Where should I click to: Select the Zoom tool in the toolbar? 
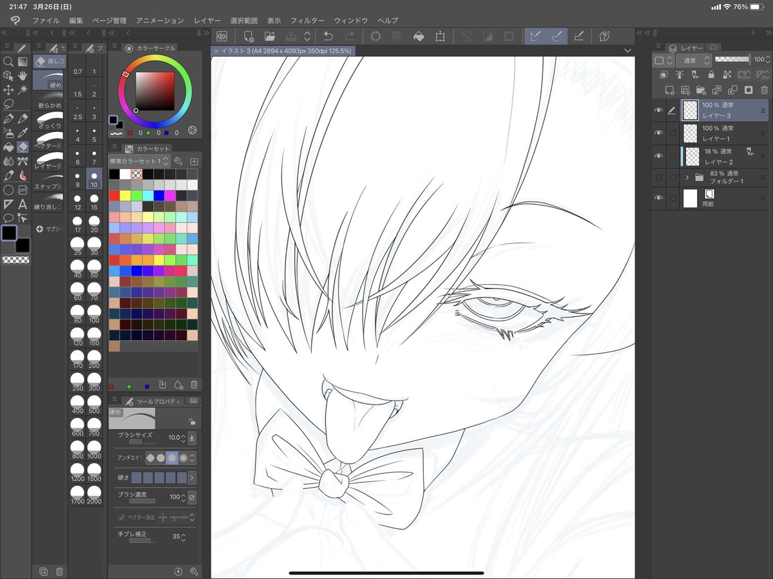coord(8,62)
